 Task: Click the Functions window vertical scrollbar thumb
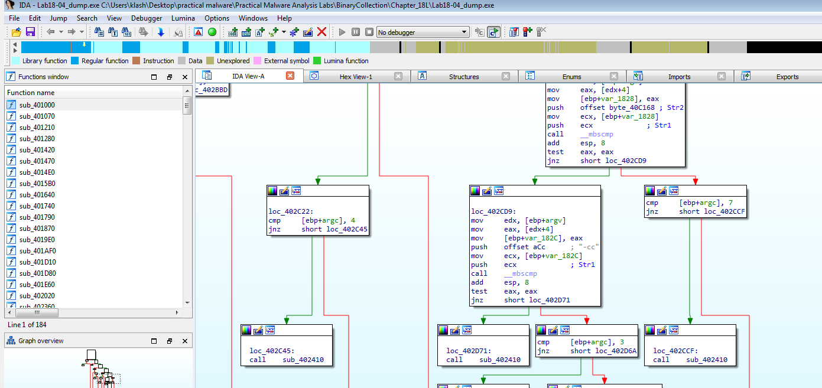point(187,107)
